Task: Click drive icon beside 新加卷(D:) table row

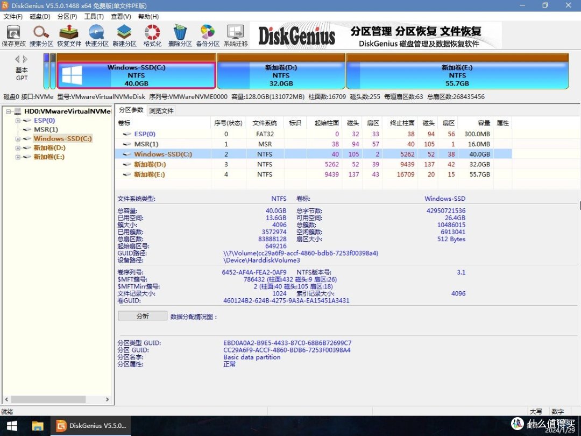Action: tap(127, 164)
